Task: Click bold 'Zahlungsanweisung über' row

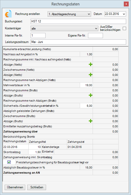Action: (60, 131)
